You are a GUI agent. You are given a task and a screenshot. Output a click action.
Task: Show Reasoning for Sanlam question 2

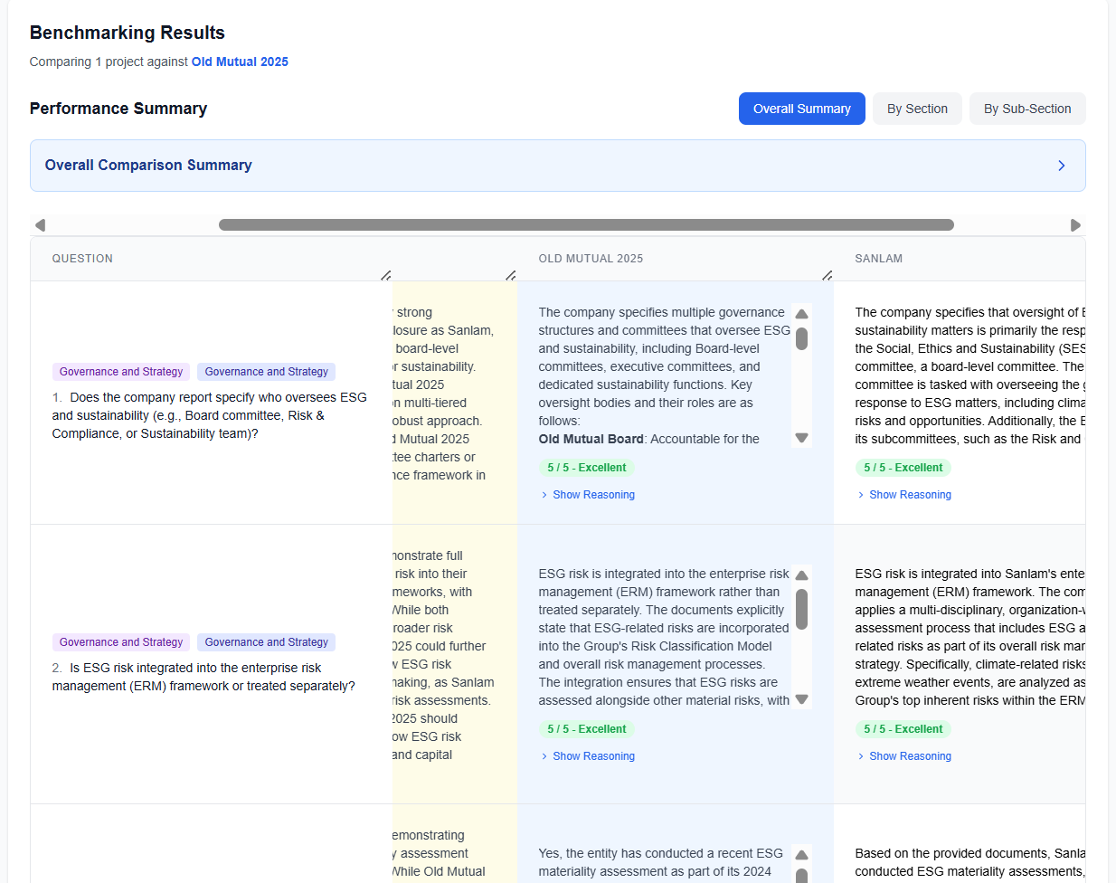pos(910,756)
